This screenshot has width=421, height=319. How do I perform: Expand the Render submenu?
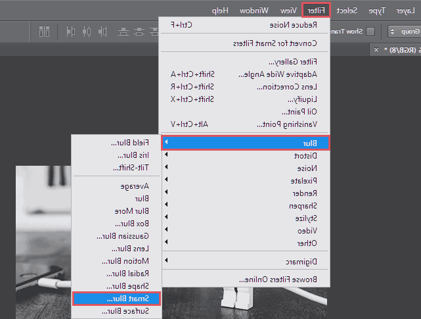point(244,193)
